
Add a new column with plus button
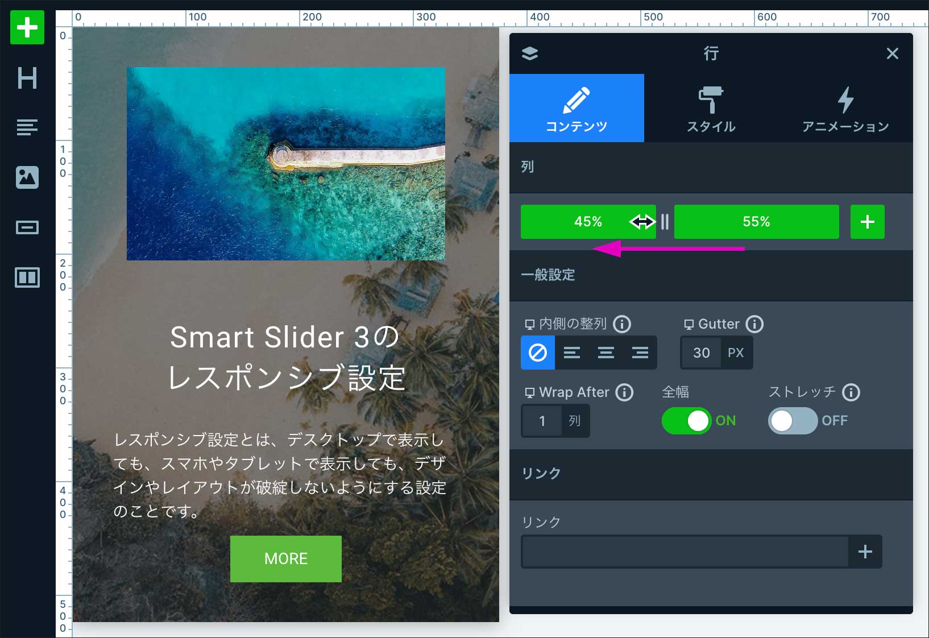pos(867,222)
